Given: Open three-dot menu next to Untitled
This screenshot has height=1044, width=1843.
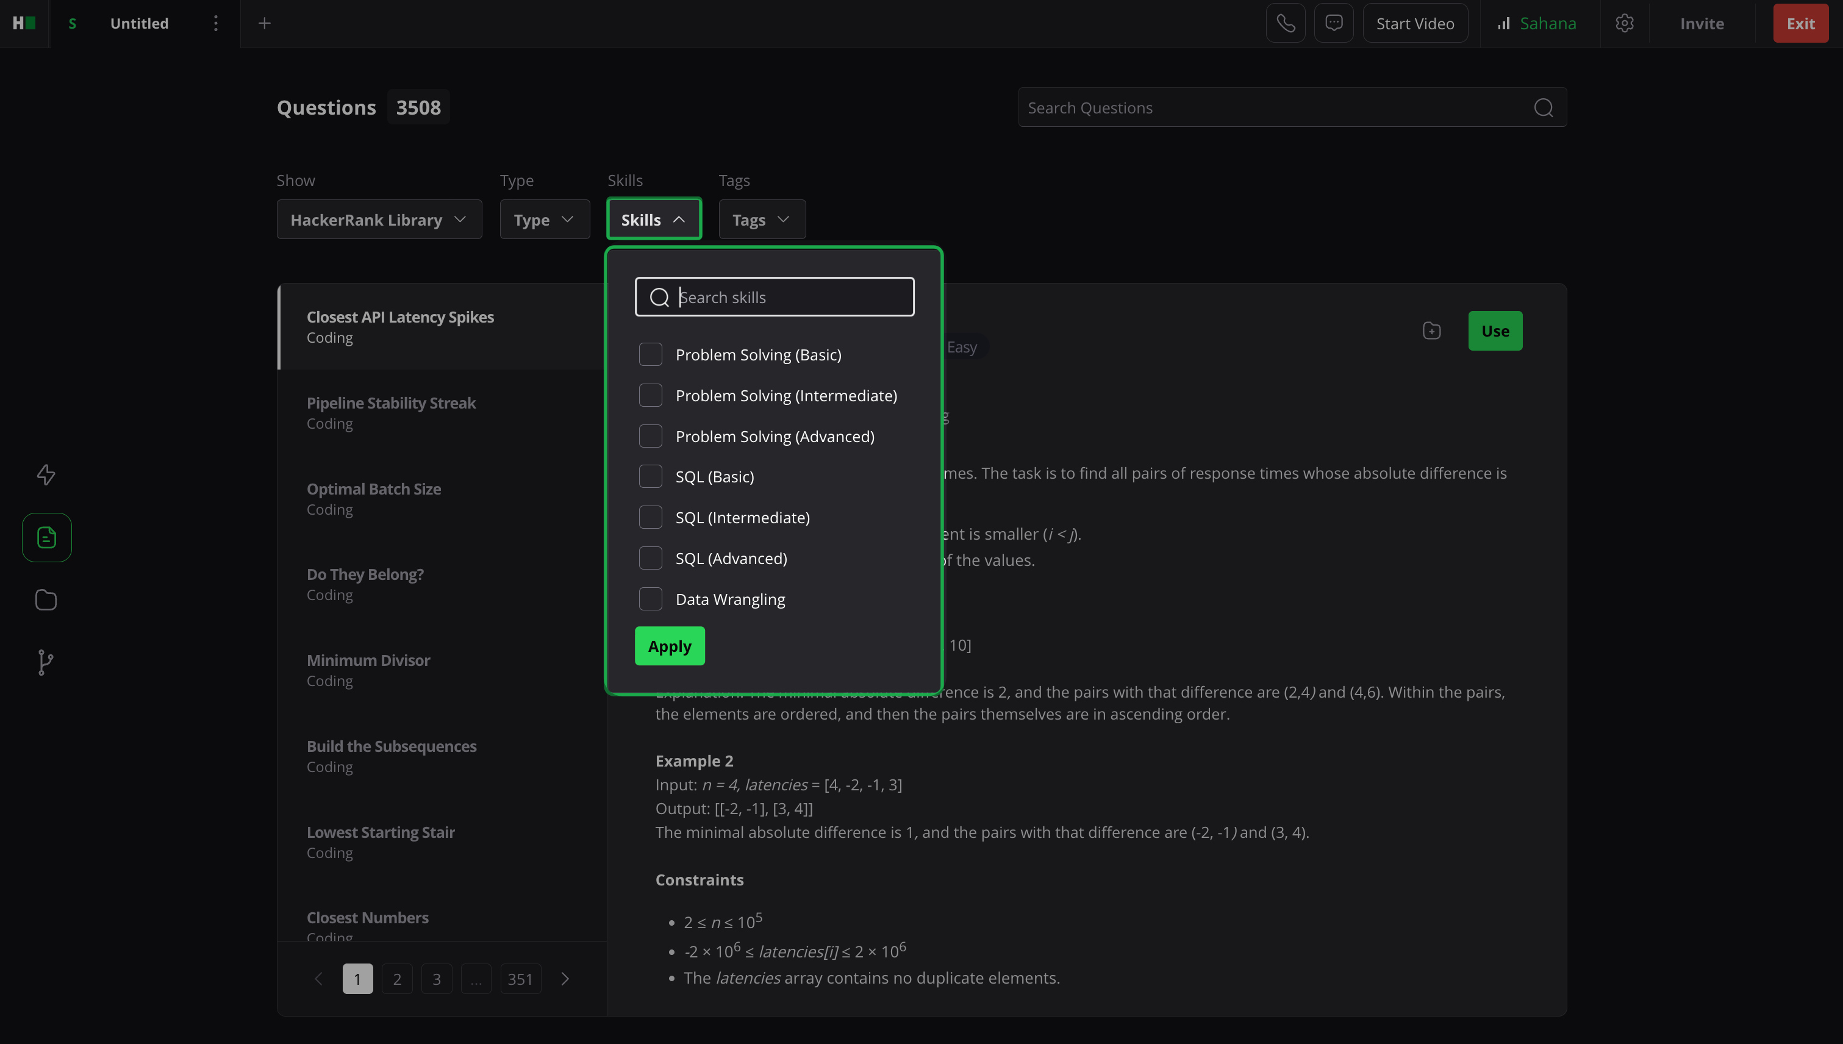Looking at the screenshot, I should pyautogui.click(x=215, y=24).
